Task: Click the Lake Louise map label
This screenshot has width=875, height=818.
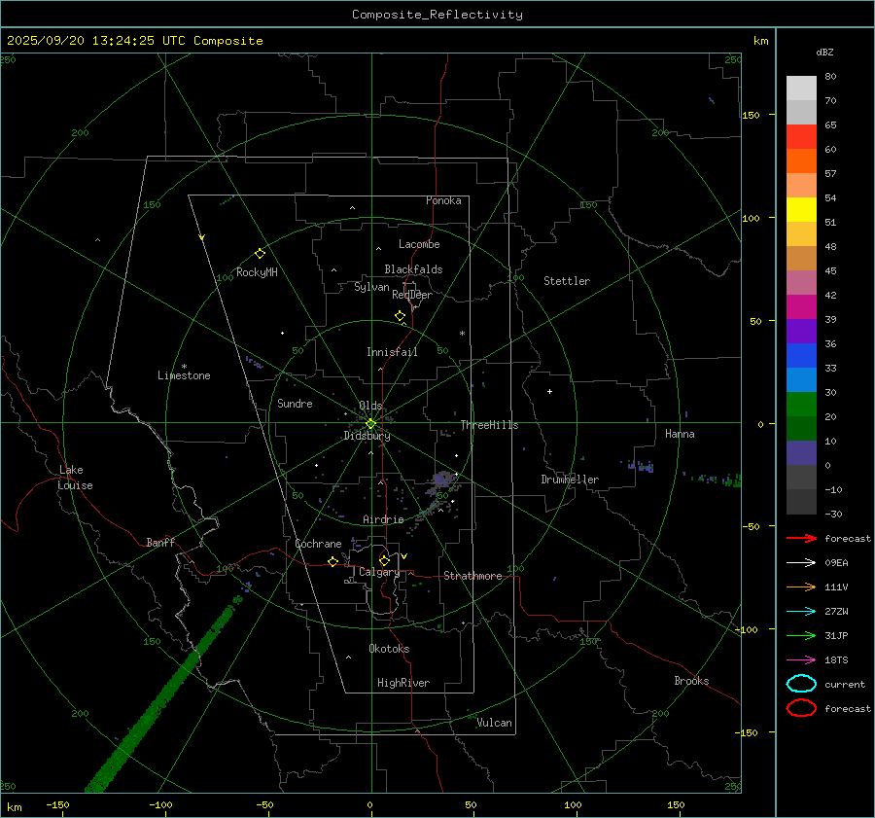Action: (x=76, y=478)
